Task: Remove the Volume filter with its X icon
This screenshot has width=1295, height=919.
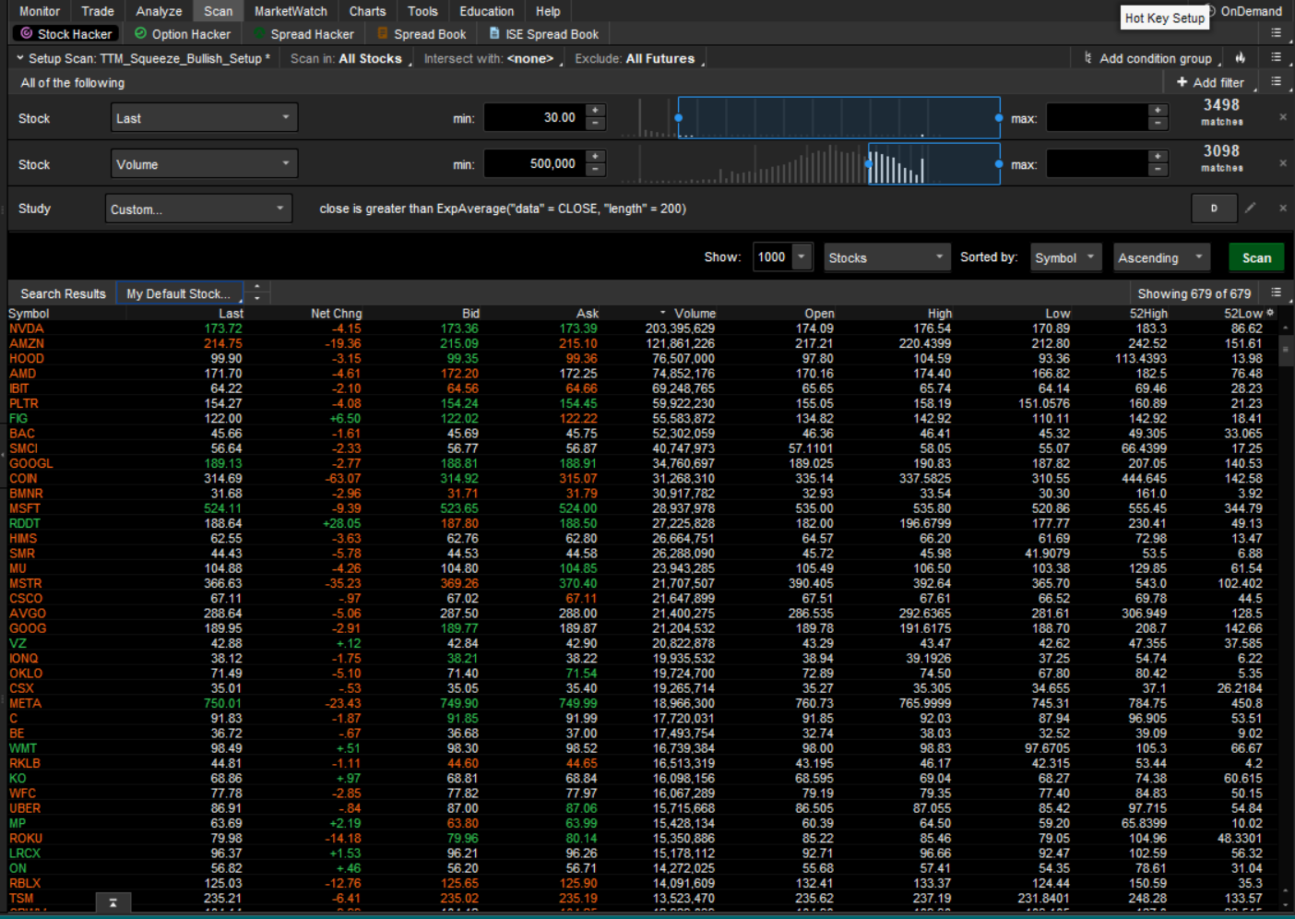Action: point(1282,163)
